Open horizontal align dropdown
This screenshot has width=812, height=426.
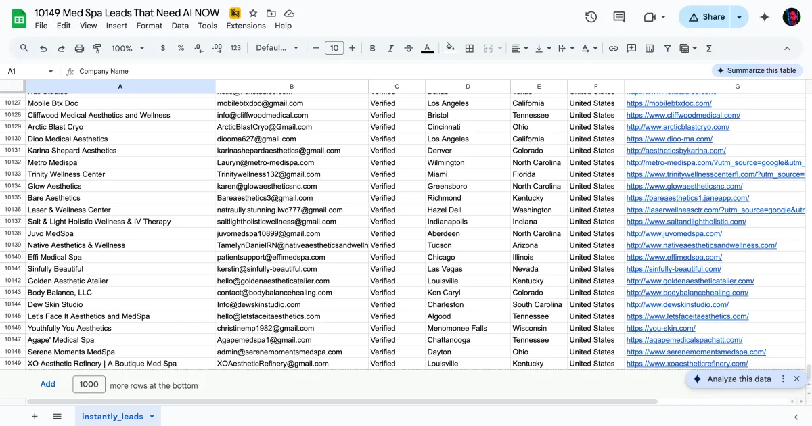click(x=520, y=48)
